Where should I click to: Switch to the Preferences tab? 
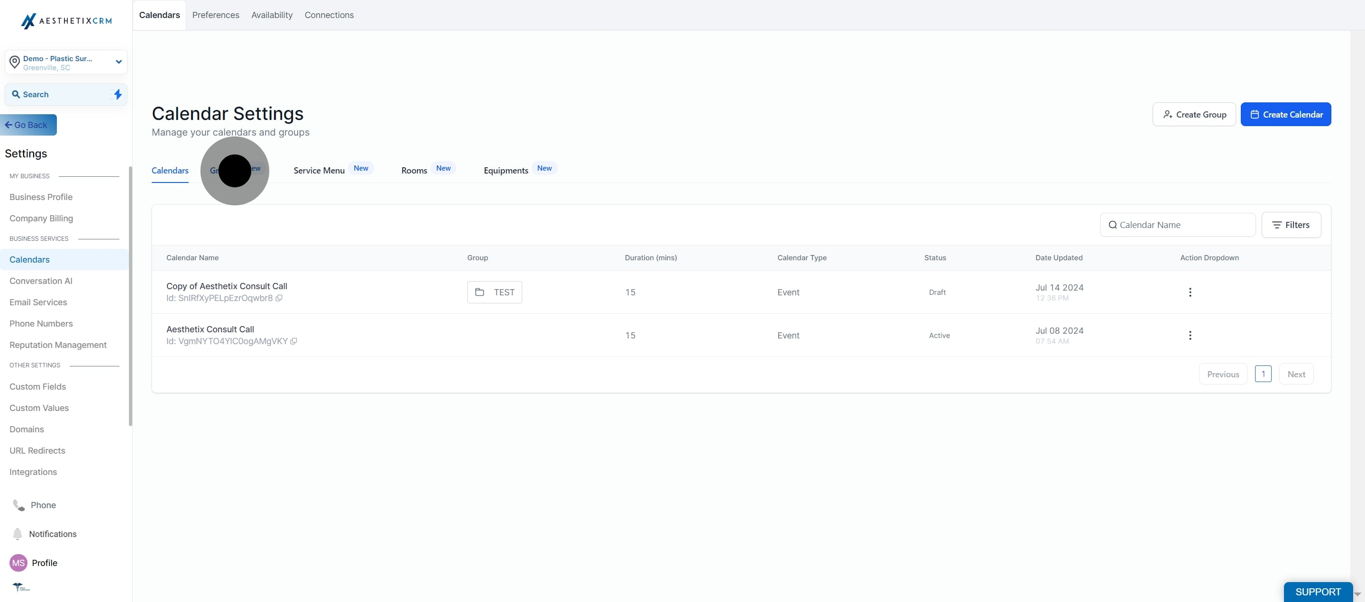click(x=215, y=15)
